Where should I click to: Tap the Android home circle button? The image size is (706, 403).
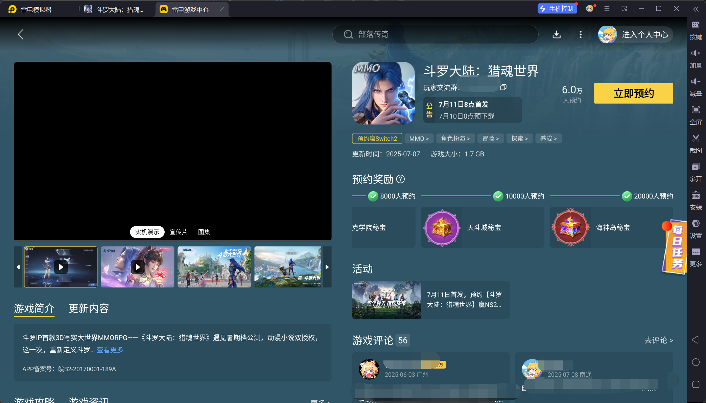click(x=696, y=362)
